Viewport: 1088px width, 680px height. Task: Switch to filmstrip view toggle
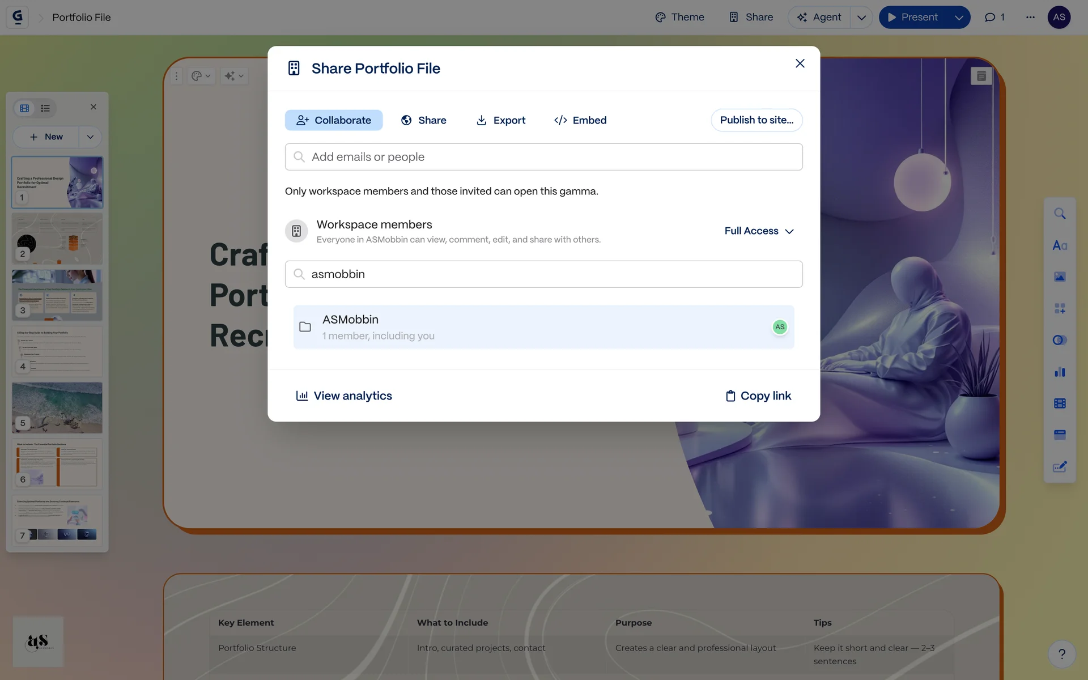(24, 108)
